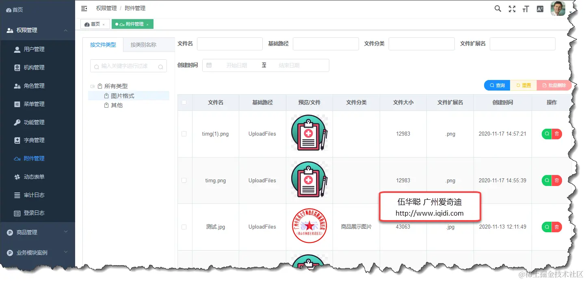Click the 创建时间 column header
This screenshot has height=281, width=586.
tap(502, 103)
